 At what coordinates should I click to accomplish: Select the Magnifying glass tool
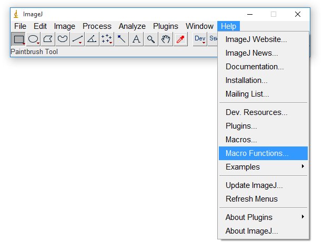pos(151,39)
